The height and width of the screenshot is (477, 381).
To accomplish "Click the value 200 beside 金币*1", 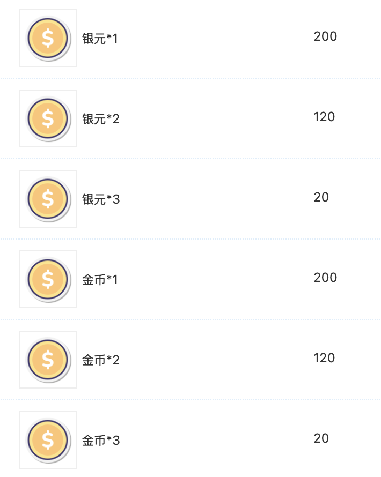I will pyautogui.click(x=325, y=278).
